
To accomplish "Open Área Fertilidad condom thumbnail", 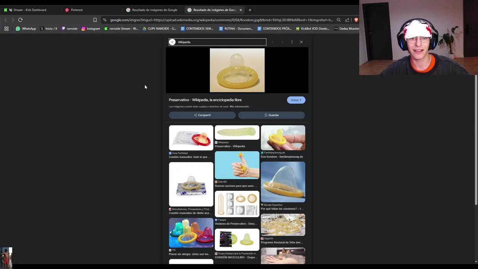I will (x=191, y=138).
